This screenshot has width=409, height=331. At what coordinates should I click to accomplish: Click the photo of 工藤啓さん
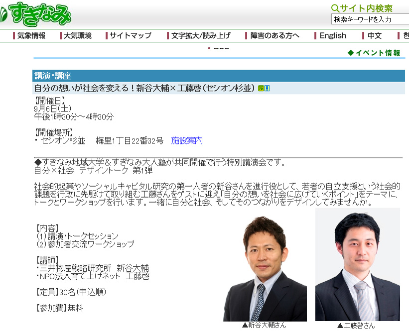(x=357, y=265)
